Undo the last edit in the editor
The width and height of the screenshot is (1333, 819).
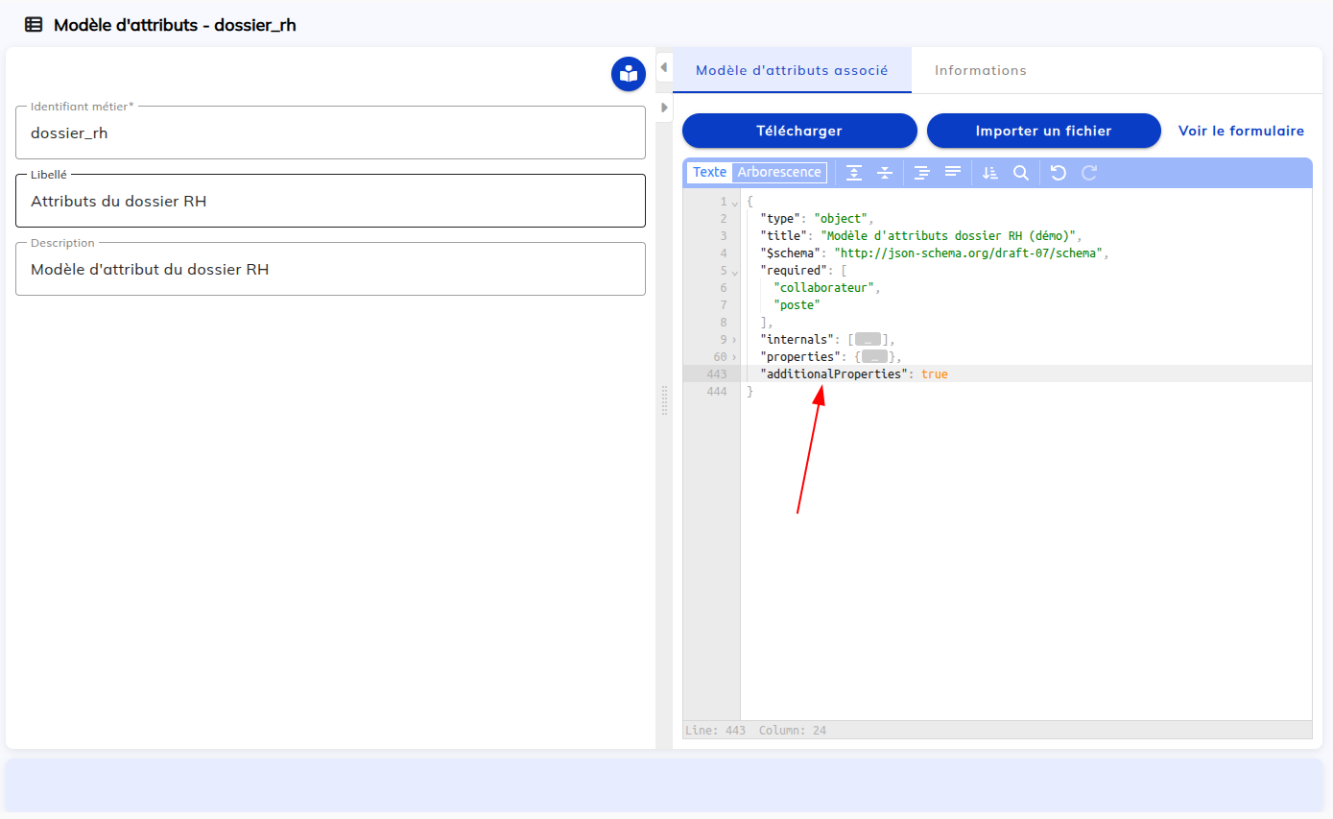click(x=1059, y=173)
